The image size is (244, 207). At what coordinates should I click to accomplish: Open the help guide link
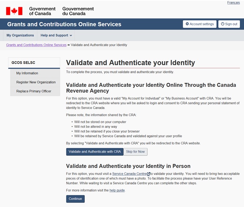click(117, 191)
